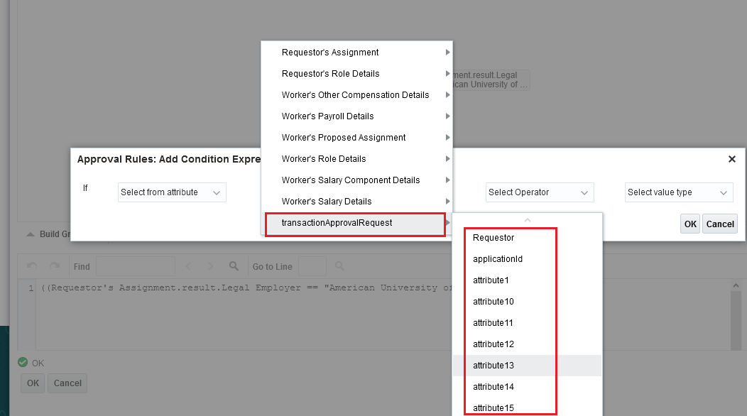Click inside the Go to Line input field

312,266
